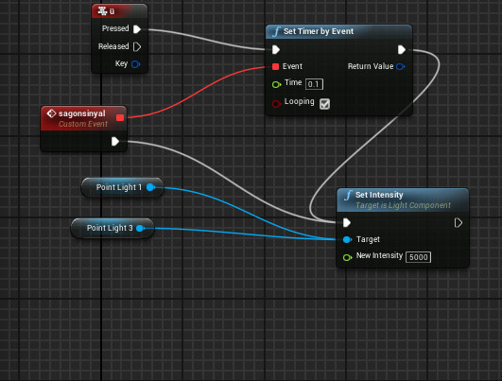
Task: Click sagonsinyal execution output pin
Action: click(x=115, y=141)
